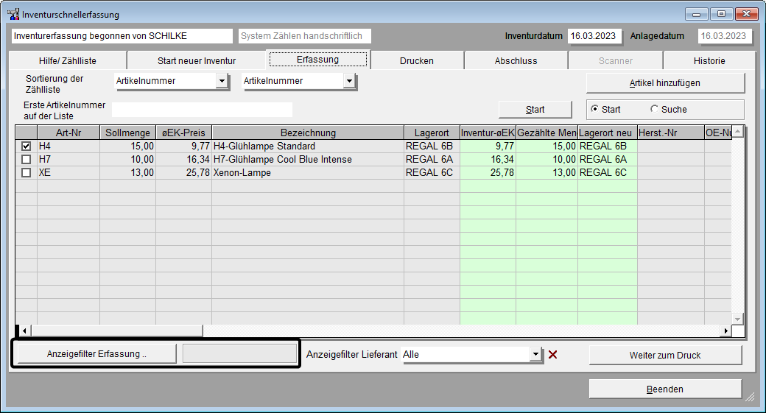
Task: Open the first Artikelnummer sorting dropdown
Action: click(x=222, y=81)
